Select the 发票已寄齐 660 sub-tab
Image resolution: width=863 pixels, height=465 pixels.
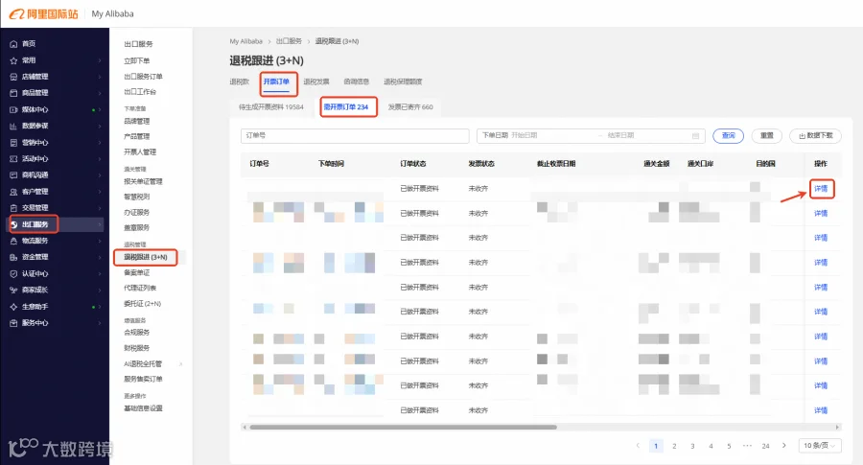click(410, 106)
